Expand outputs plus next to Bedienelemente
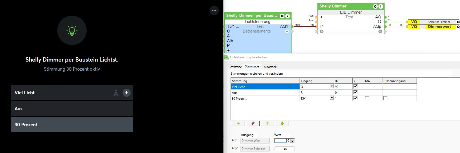 (287, 31)
